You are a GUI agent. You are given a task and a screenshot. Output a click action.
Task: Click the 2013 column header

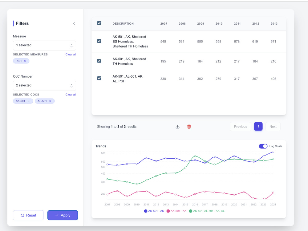tap(274, 24)
